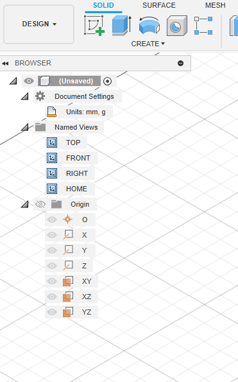Image resolution: width=238 pixels, height=382 pixels.
Task: Select the Extrude tool icon
Action: click(x=122, y=25)
